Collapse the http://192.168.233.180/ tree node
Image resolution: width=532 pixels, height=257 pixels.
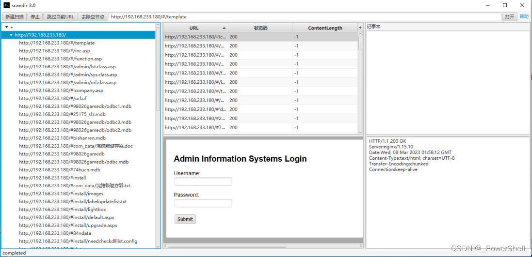11,35
